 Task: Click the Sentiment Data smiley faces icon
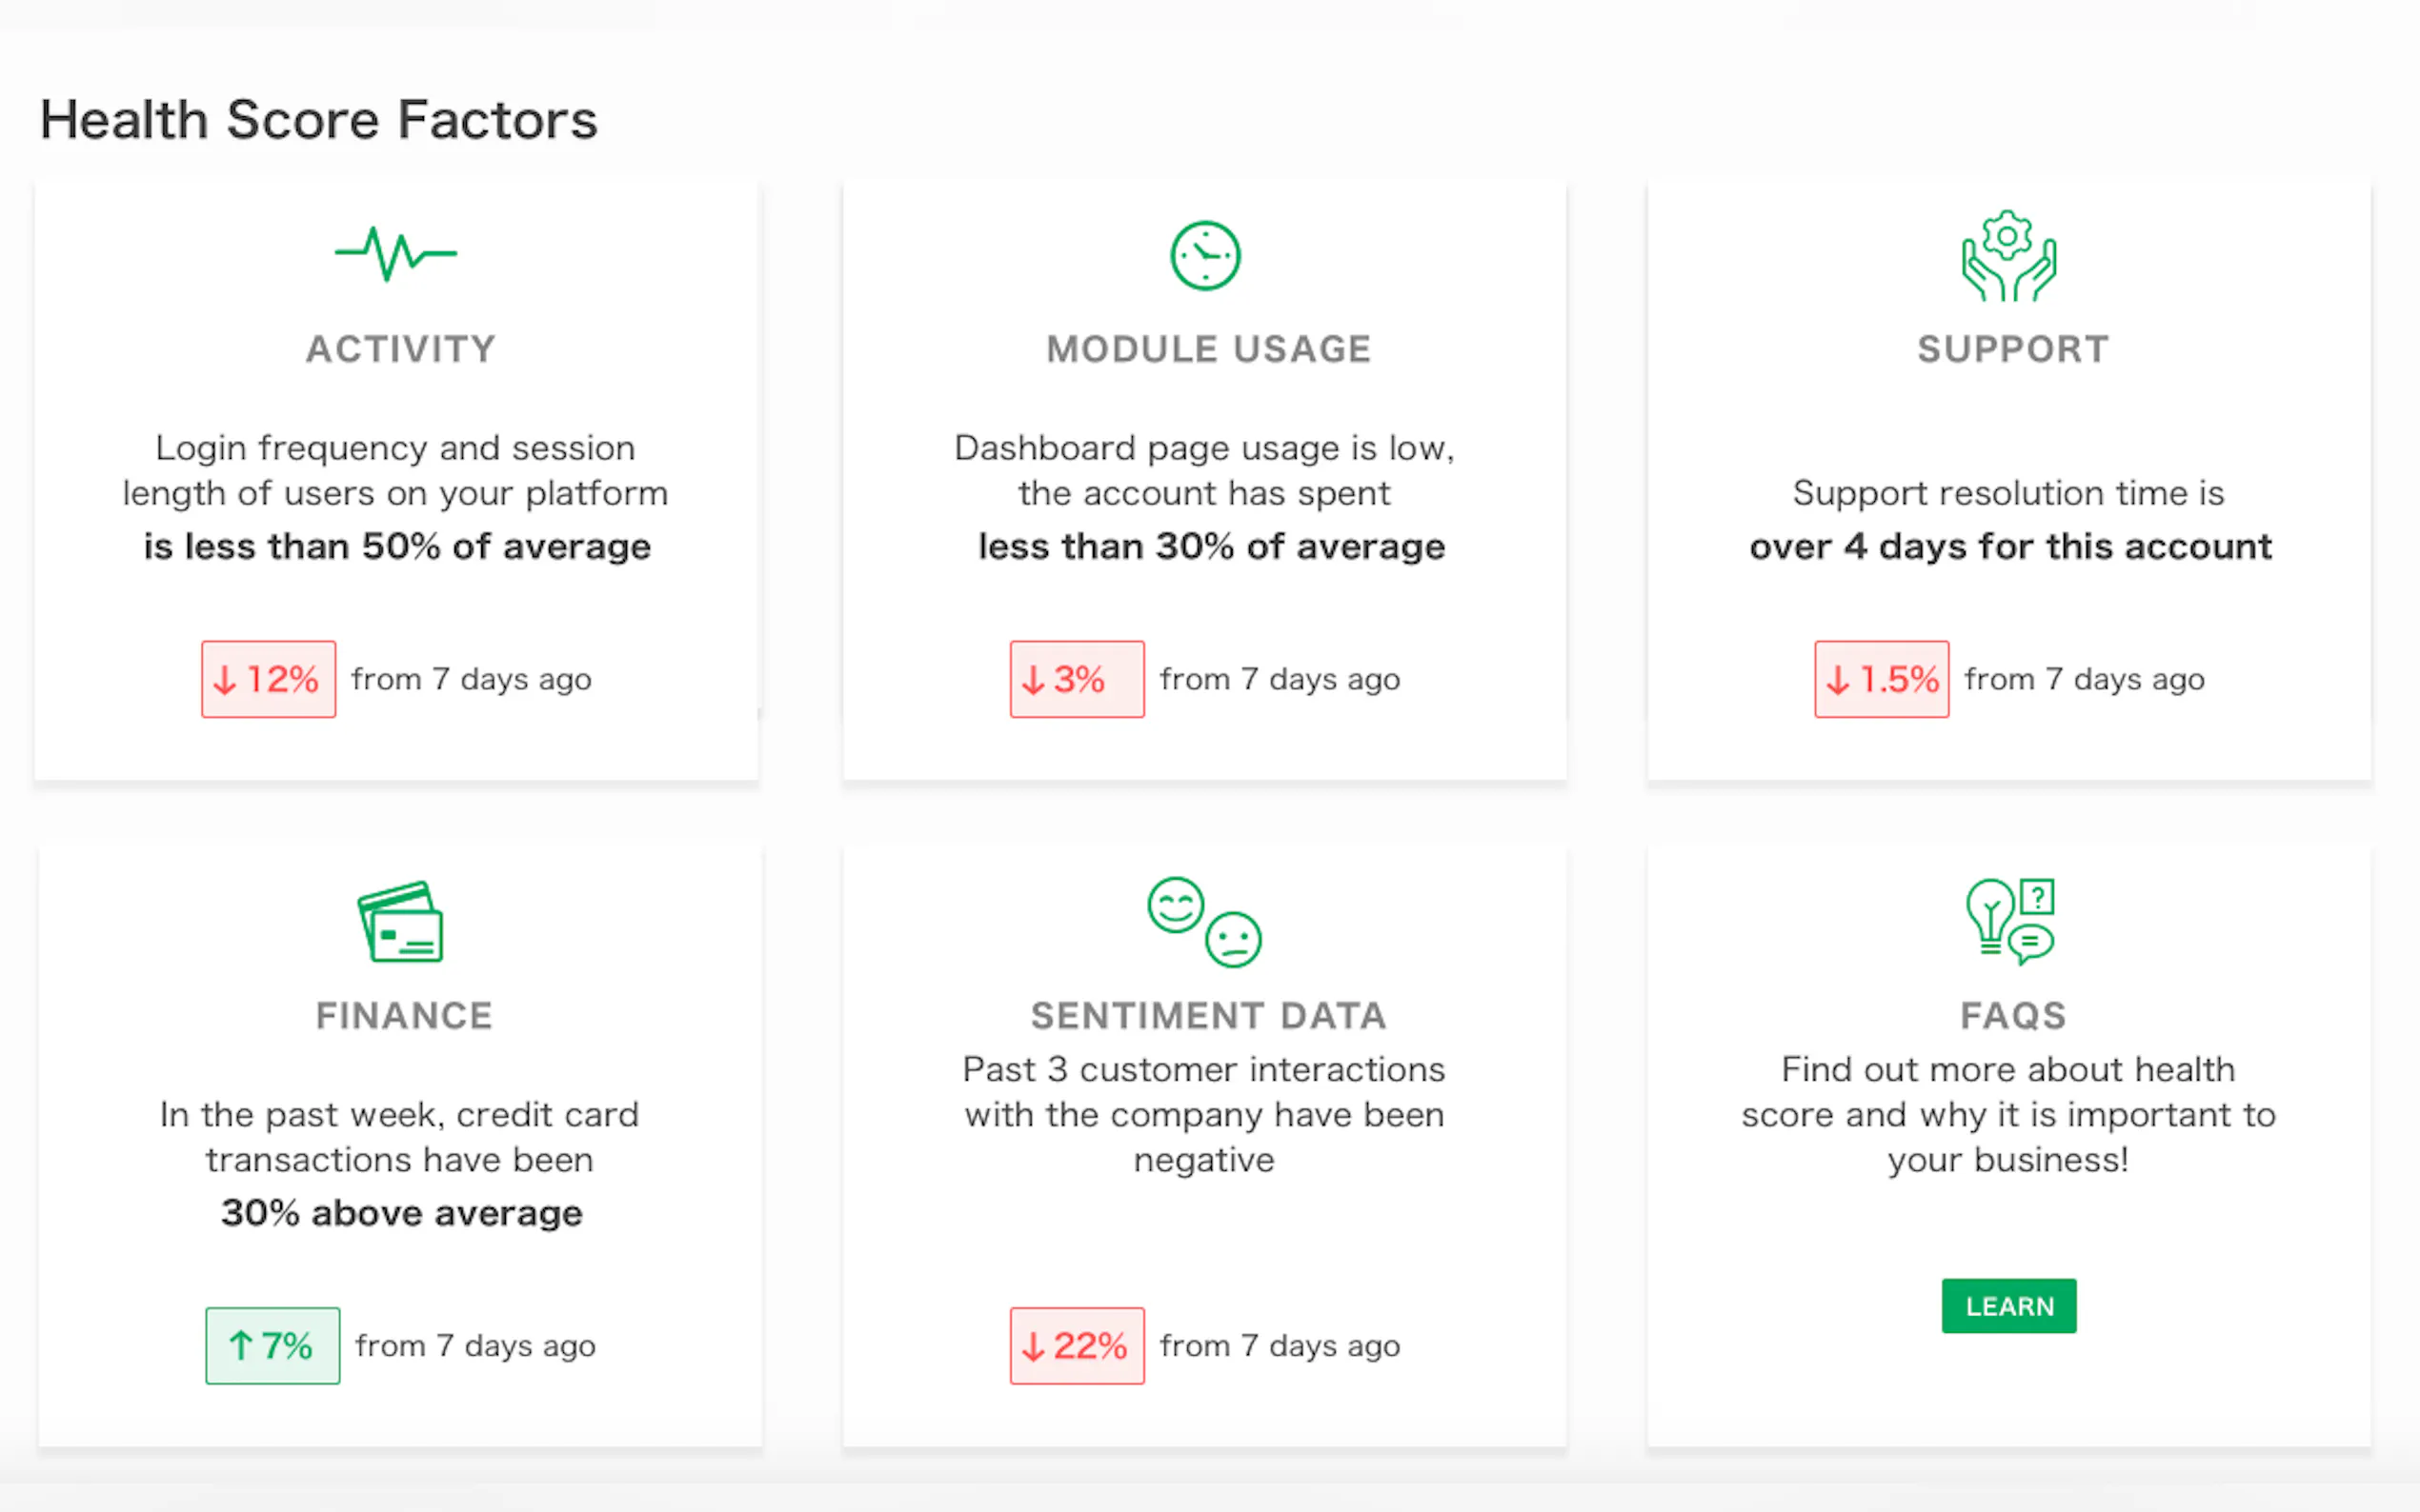(x=1203, y=922)
